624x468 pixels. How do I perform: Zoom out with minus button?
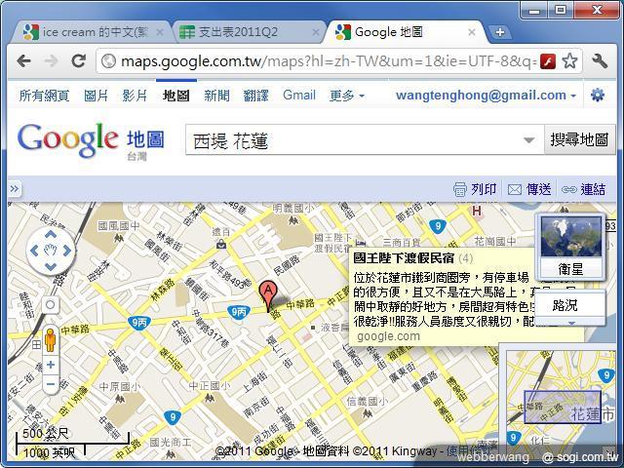click(x=51, y=384)
